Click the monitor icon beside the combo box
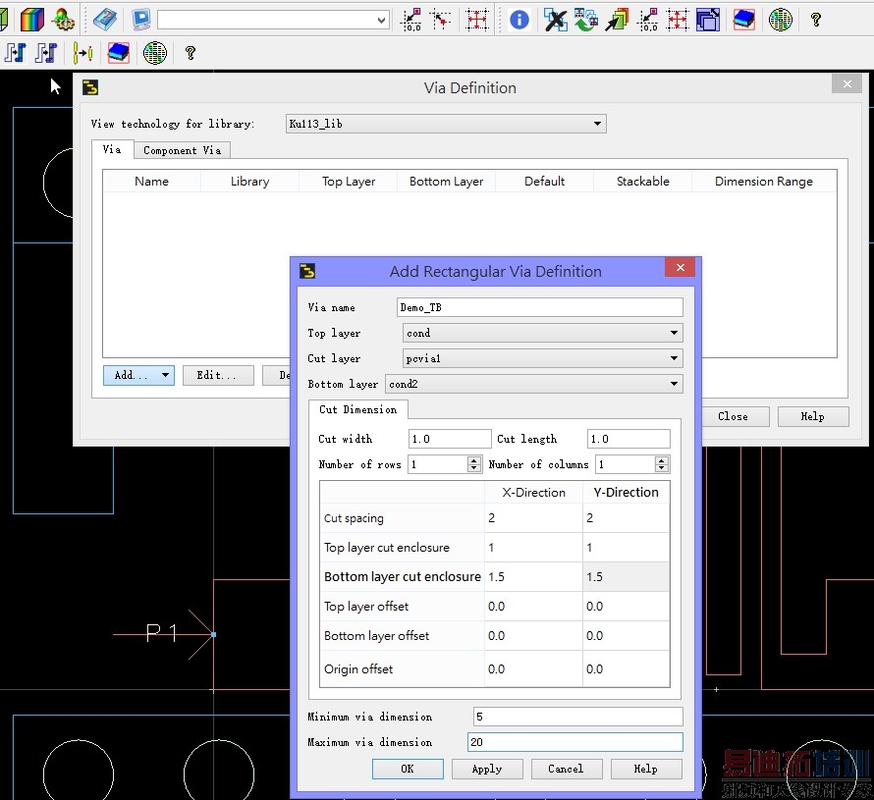Image resolution: width=874 pixels, height=800 pixels. tap(141, 19)
